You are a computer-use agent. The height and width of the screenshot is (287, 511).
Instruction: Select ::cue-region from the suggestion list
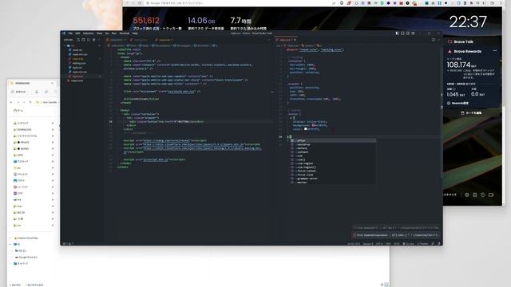pos(332,163)
